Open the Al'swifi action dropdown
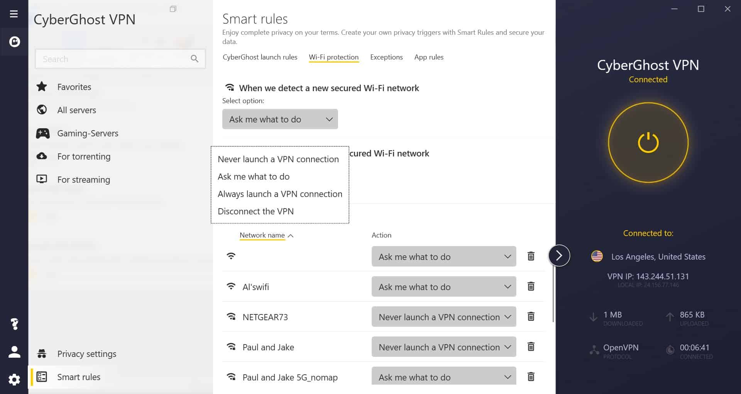The width and height of the screenshot is (741, 394). click(x=444, y=287)
